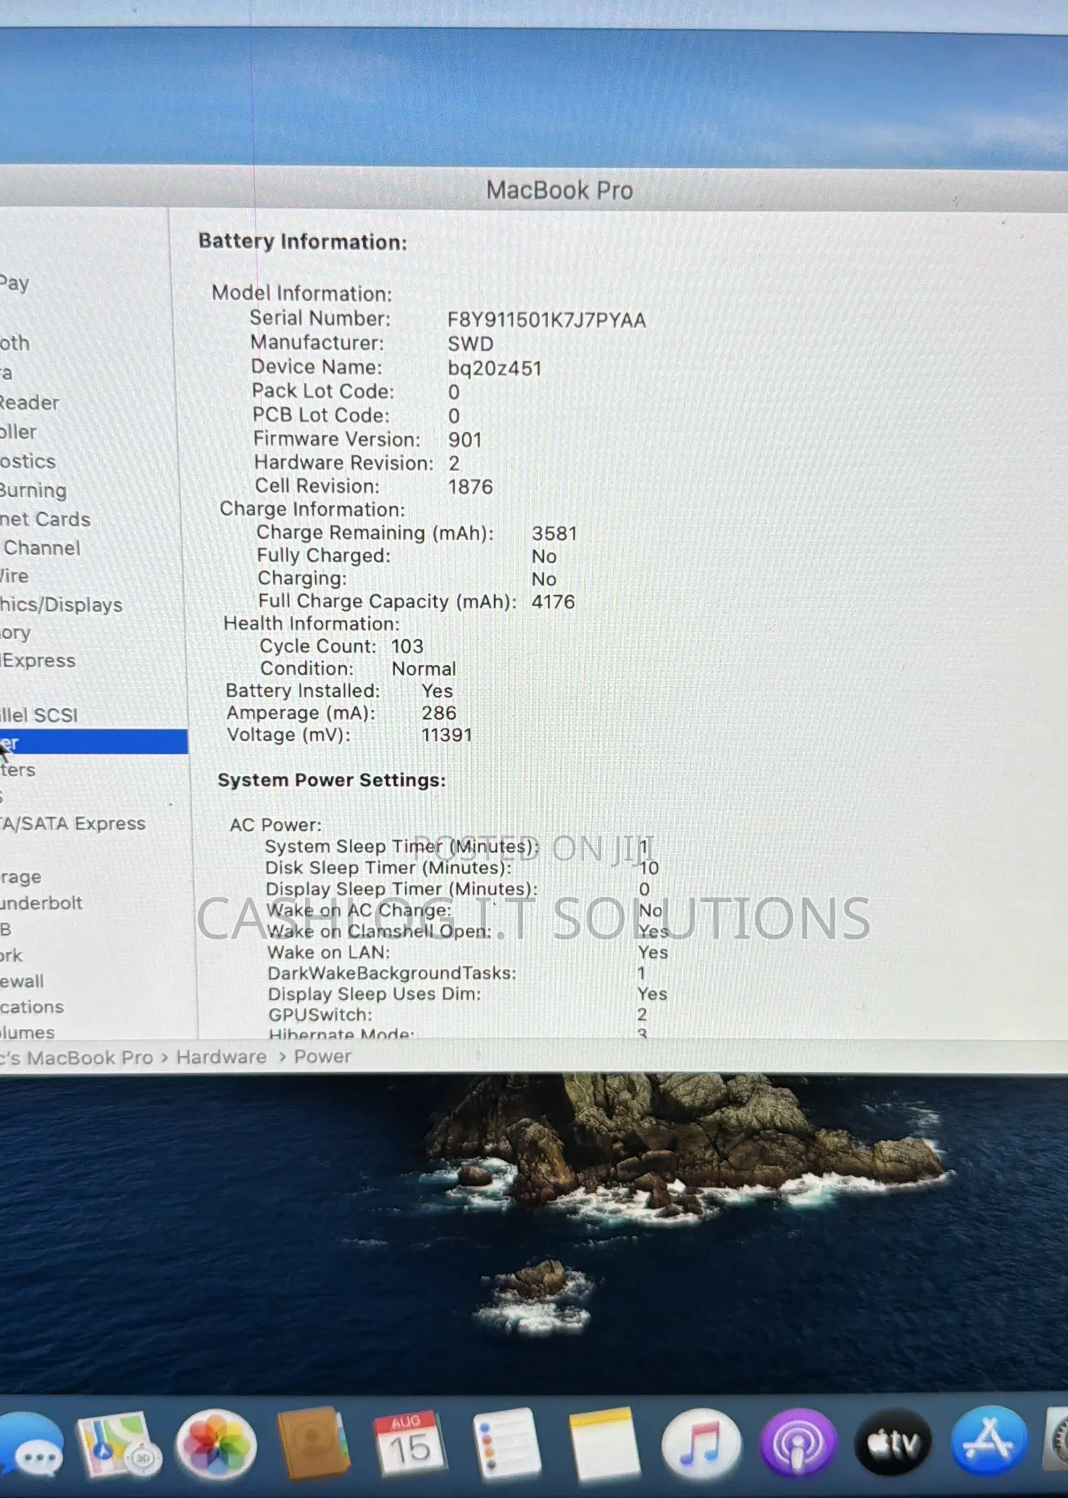Viewport: 1068px width, 1498px height.
Task: Open the Photos app in the Dock
Action: (x=216, y=1445)
